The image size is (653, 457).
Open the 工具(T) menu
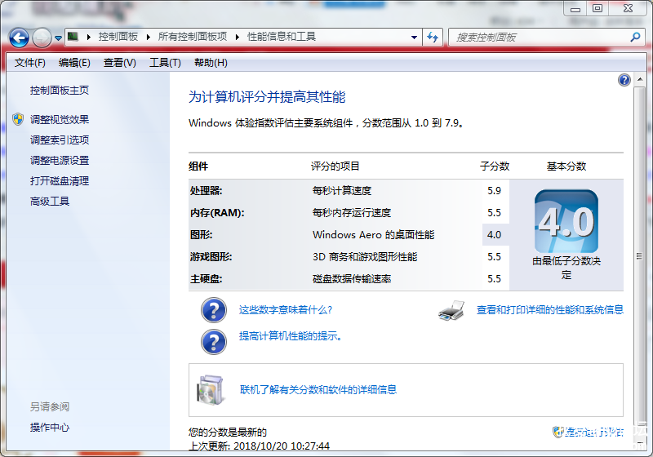point(165,63)
